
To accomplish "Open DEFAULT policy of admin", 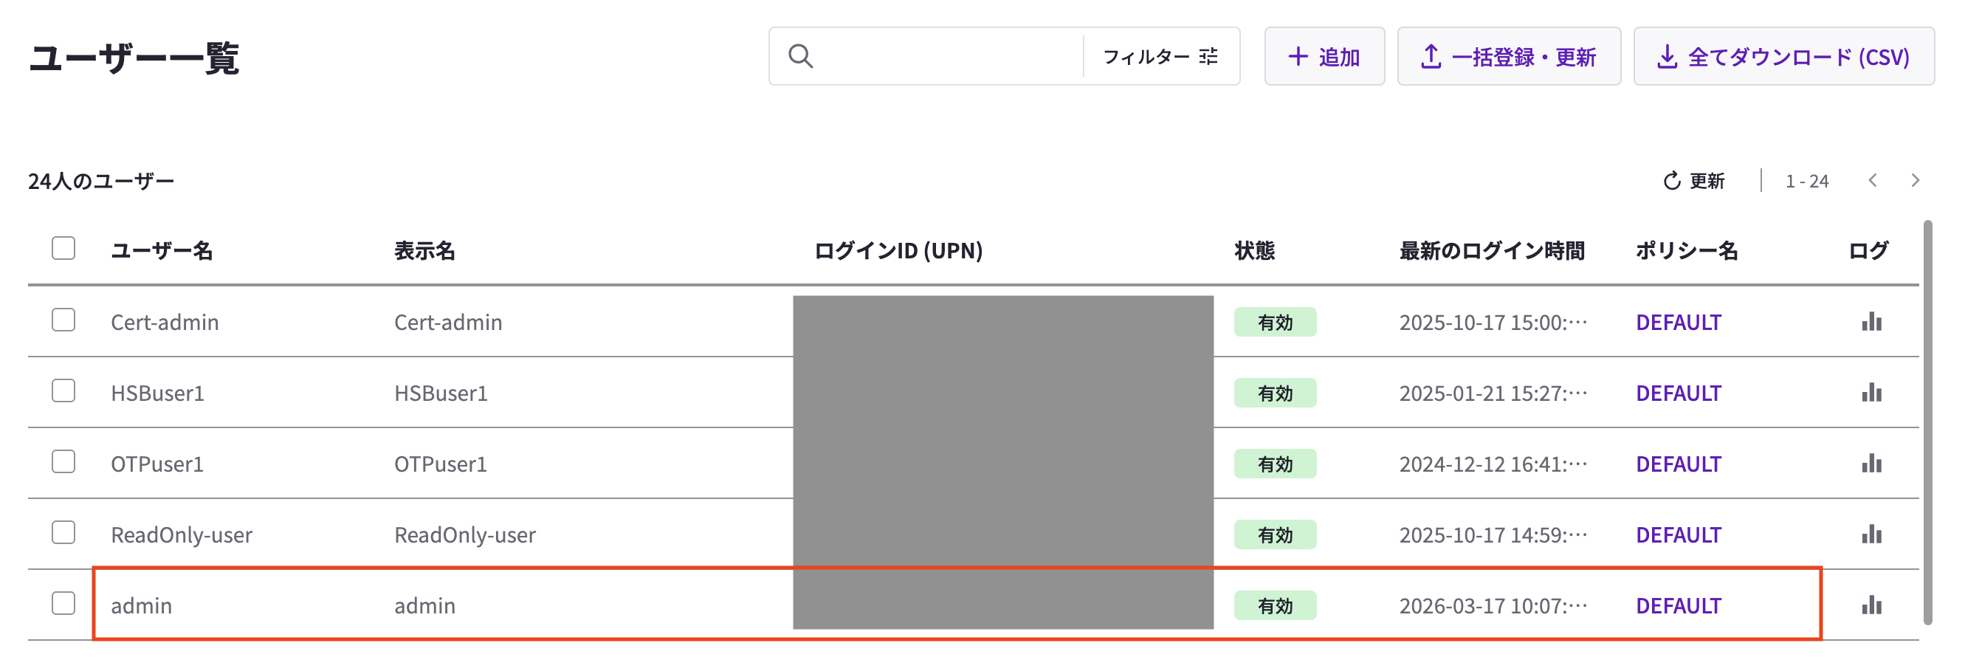I will click(x=1678, y=606).
